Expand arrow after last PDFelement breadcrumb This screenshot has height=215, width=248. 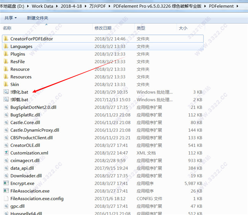[x=237, y=6]
